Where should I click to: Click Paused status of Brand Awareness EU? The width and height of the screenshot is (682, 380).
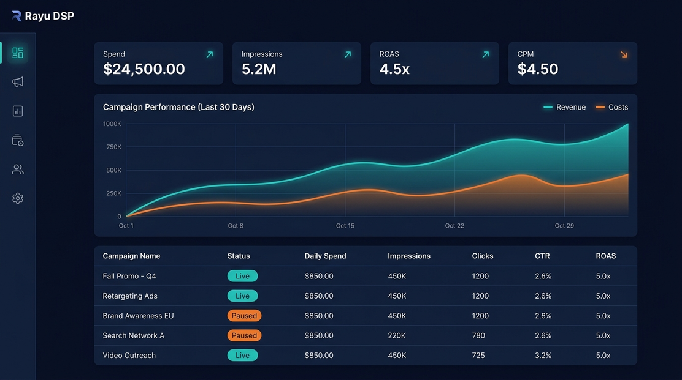(244, 316)
